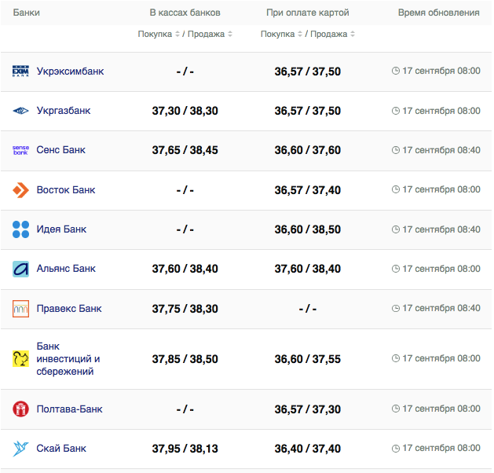Click the Банки column header
Image resolution: width=494 pixels, height=473 pixels.
pyautogui.click(x=27, y=13)
